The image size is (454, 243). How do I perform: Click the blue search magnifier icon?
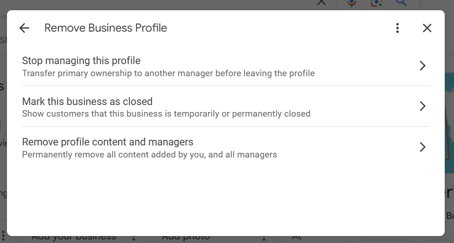[401, 3]
